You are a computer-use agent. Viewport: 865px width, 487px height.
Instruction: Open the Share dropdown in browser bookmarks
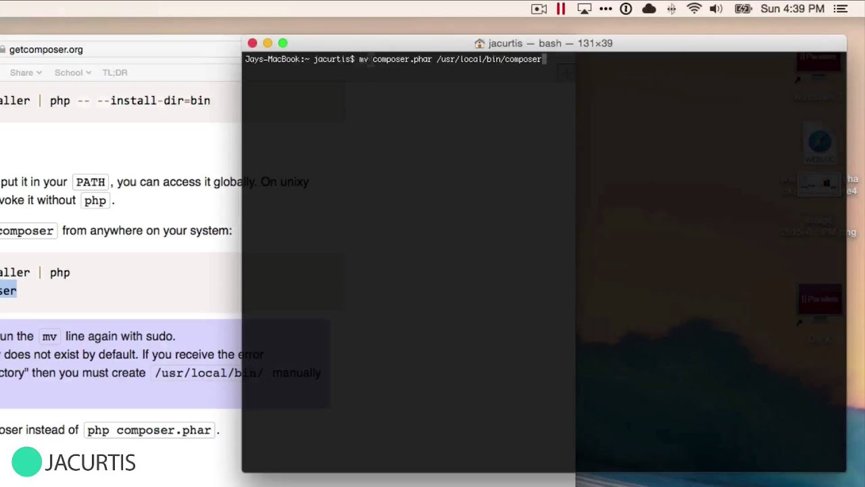click(26, 72)
